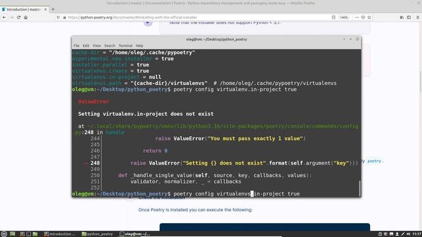
Task: Switch to Introduction Firefox taskbar window
Action: tap(60, 234)
